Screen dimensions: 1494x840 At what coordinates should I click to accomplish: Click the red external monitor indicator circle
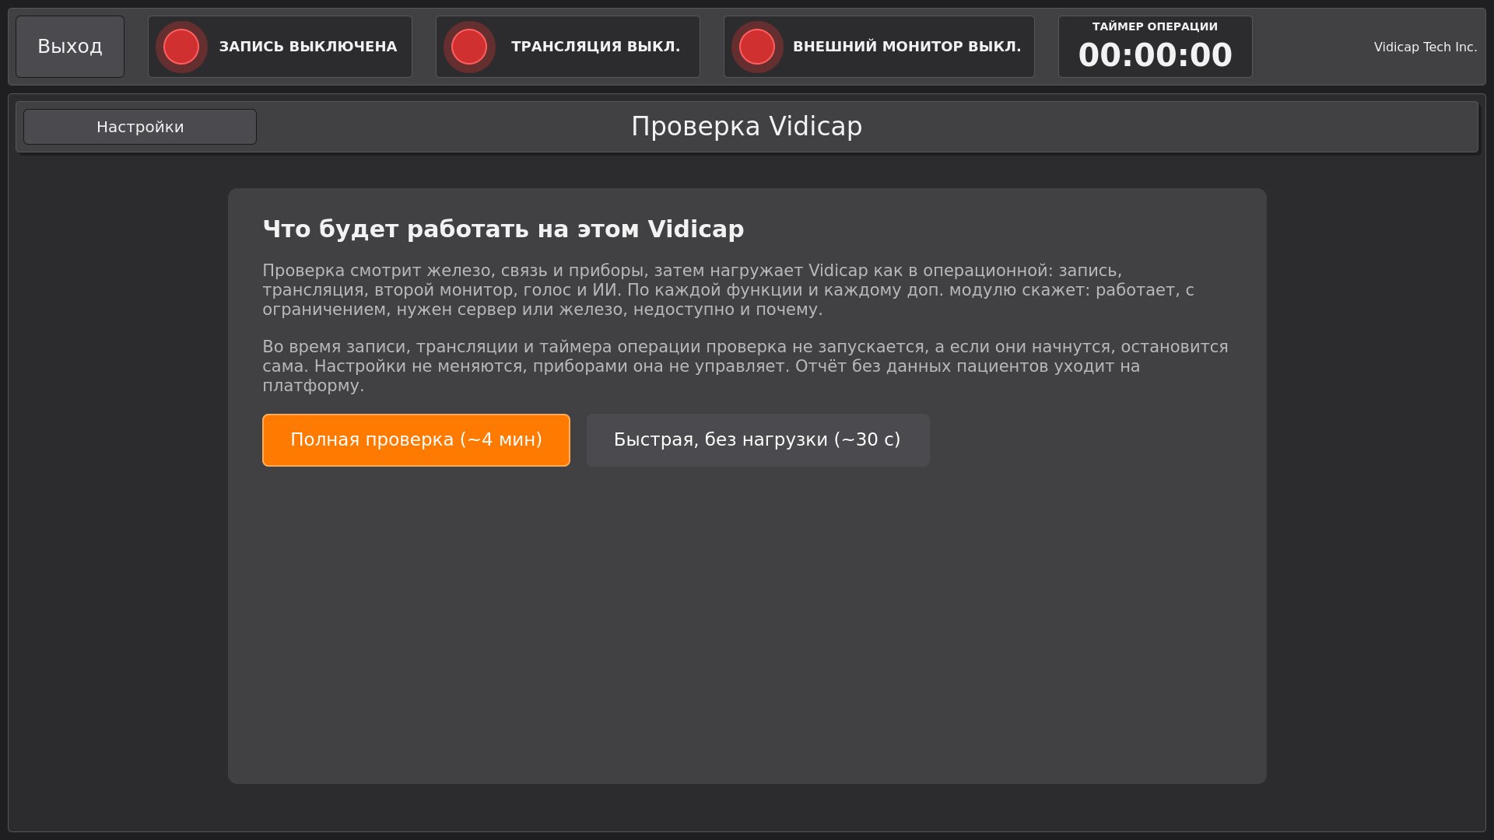tap(757, 47)
